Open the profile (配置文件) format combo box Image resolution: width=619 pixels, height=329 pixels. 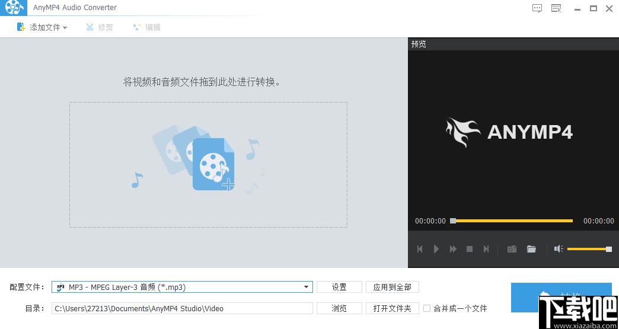pyautogui.click(x=182, y=287)
